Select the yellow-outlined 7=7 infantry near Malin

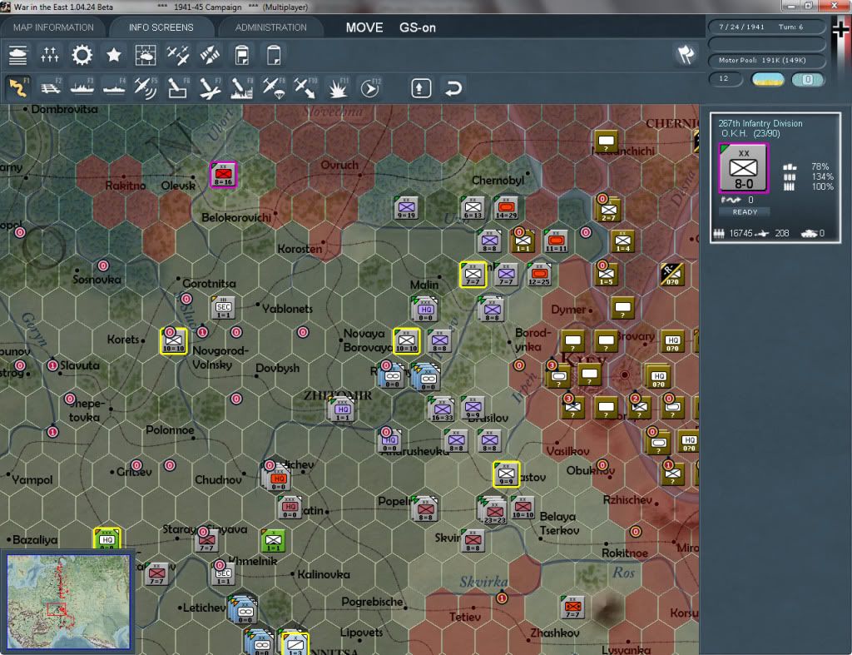[473, 274]
